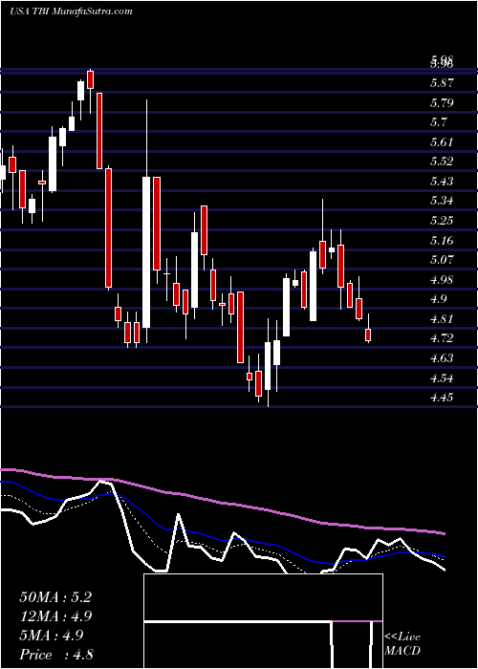Click the 5.79 price axis label
This screenshot has width=478, height=669.
tap(442, 103)
